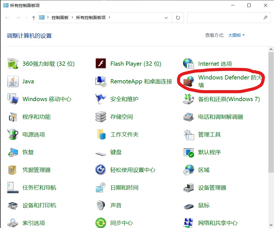This screenshot has width=274, height=228.
Task: Expand the address bar history dropdown
Action: coord(166,18)
